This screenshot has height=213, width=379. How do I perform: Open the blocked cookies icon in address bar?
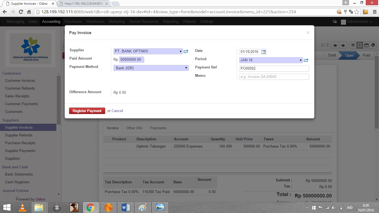pyautogui.click(x=339, y=12)
